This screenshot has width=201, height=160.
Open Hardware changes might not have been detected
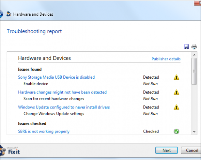click(x=62, y=92)
